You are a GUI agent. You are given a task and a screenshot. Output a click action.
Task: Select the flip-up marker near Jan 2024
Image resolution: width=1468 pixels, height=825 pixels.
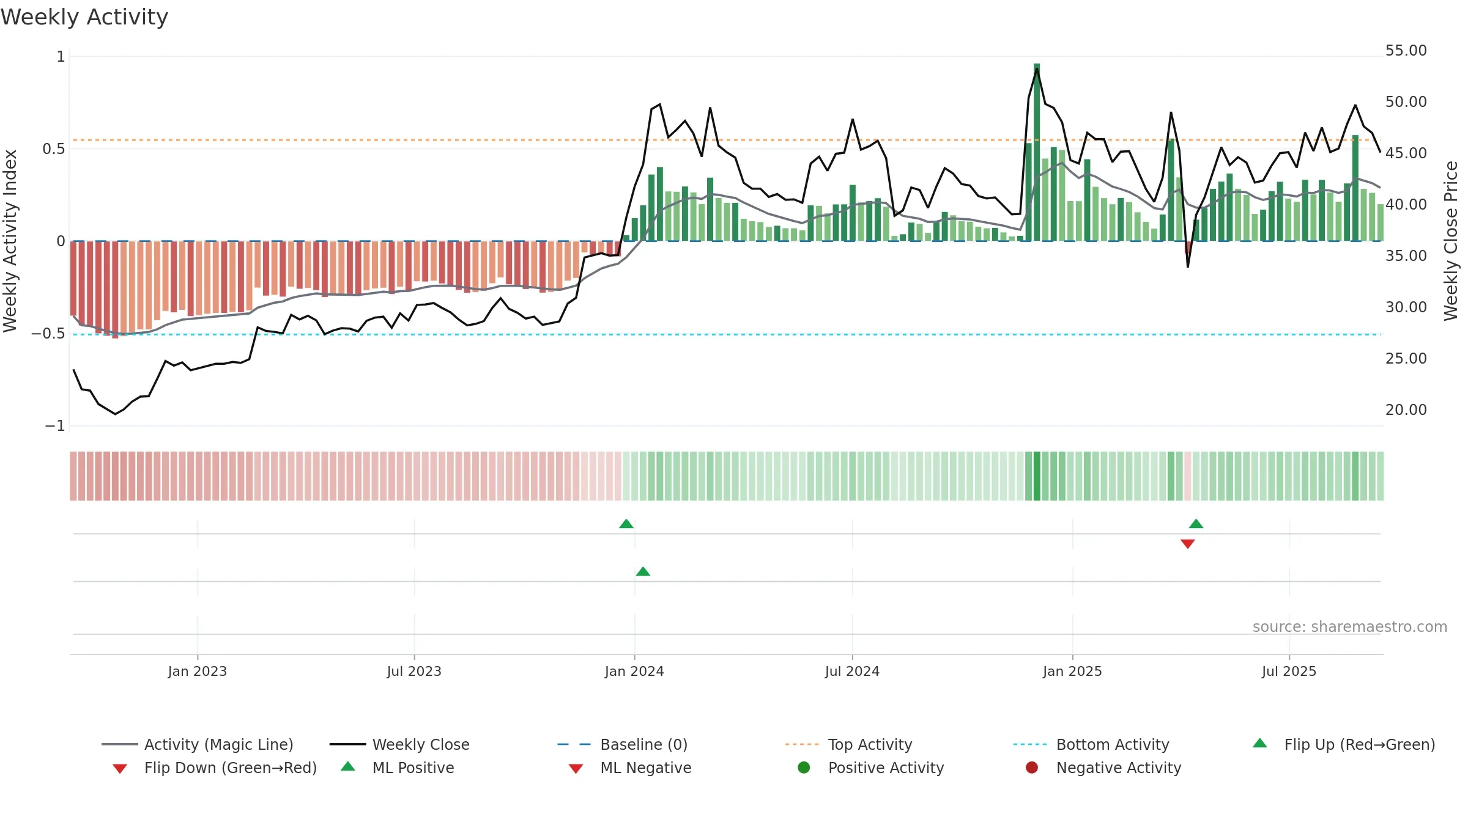pos(626,524)
